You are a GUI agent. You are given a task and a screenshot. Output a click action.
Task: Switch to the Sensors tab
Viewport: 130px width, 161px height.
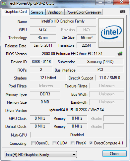[x=37, y=12]
